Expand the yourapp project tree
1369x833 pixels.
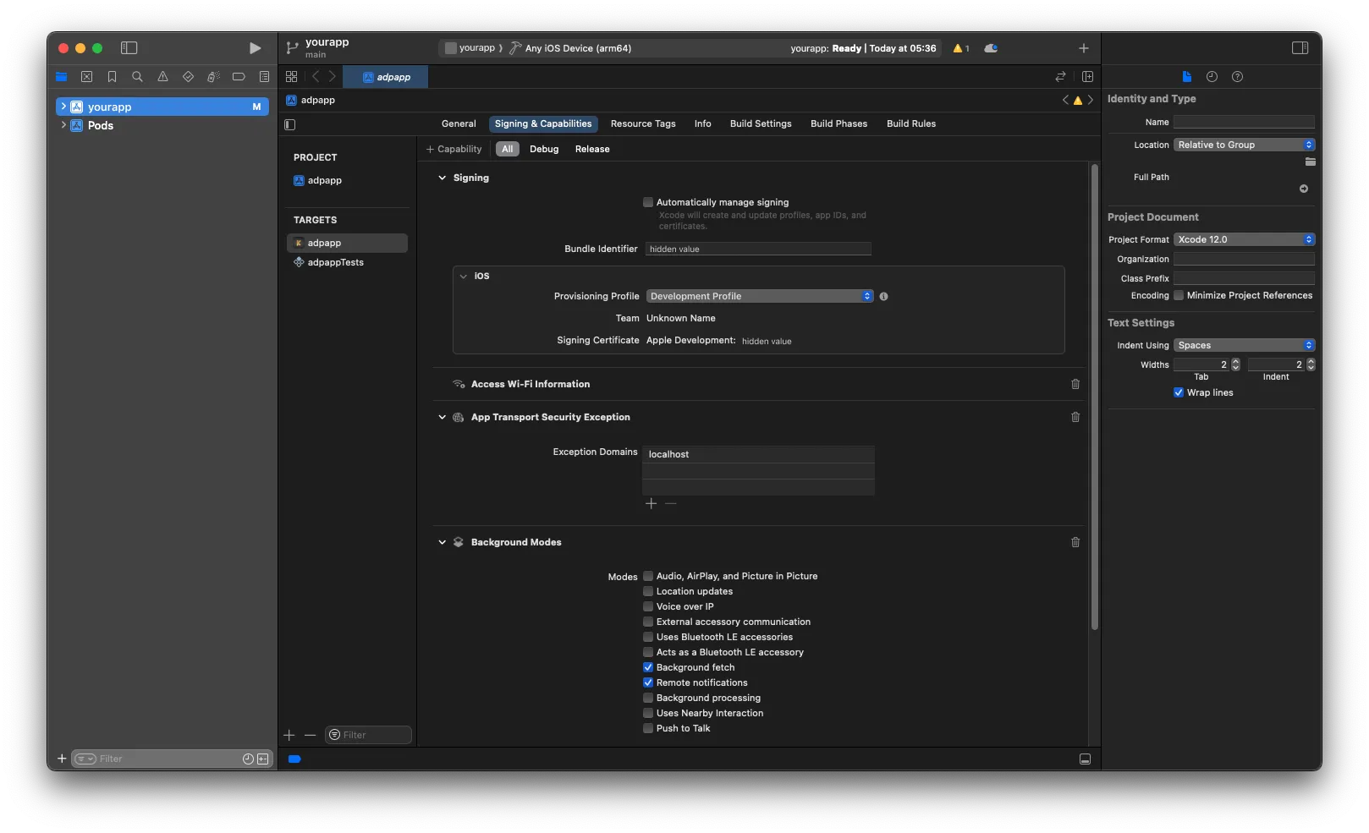click(x=63, y=107)
